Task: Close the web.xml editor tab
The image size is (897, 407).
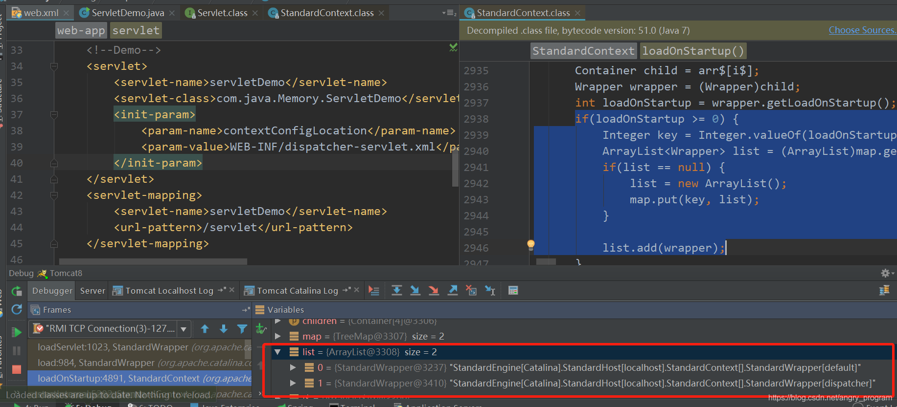Action: pyautogui.click(x=66, y=13)
